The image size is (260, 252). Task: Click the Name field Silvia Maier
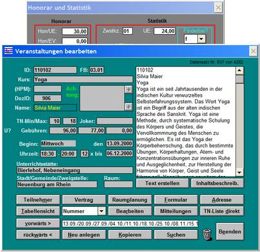point(55,108)
